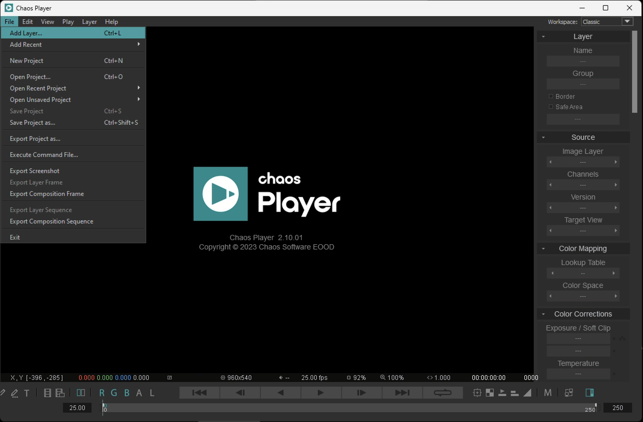The image size is (643, 422).
Task: Click the crosshair target icon in toolbar
Action: click(477, 393)
